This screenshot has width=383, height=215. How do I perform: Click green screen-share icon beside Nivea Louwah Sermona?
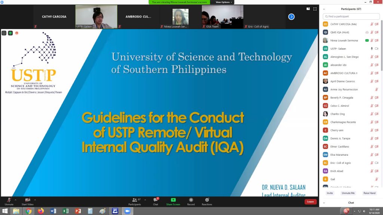click(x=367, y=40)
